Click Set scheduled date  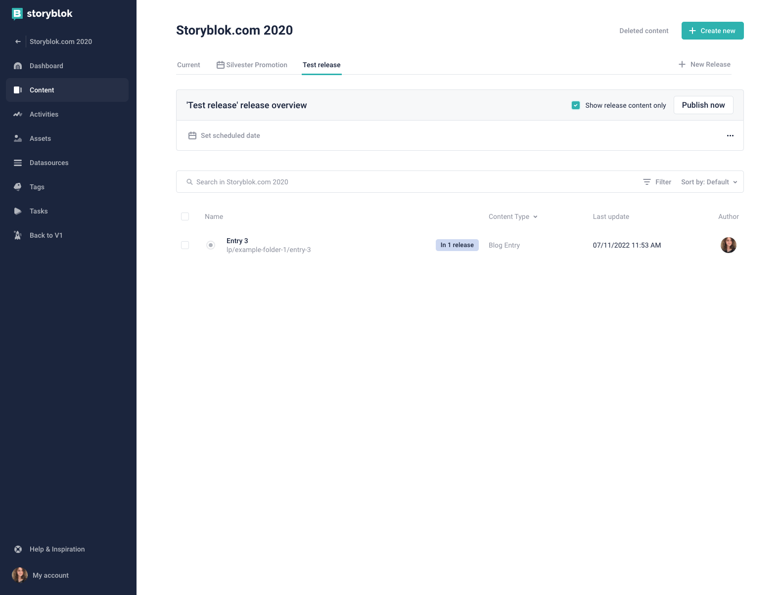[x=224, y=135]
